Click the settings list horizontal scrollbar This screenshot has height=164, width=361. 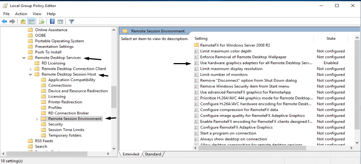click(x=253, y=148)
